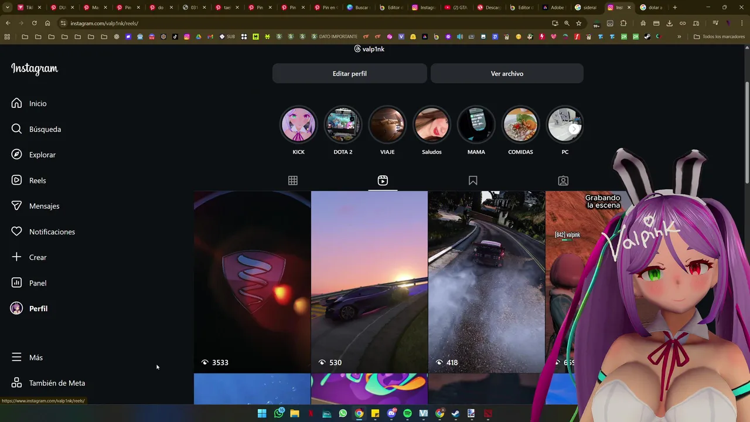Open a new browser tab with plus
750x422 pixels.
point(675,8)
